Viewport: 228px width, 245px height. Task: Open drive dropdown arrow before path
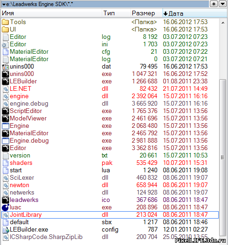tap(4, 4)
